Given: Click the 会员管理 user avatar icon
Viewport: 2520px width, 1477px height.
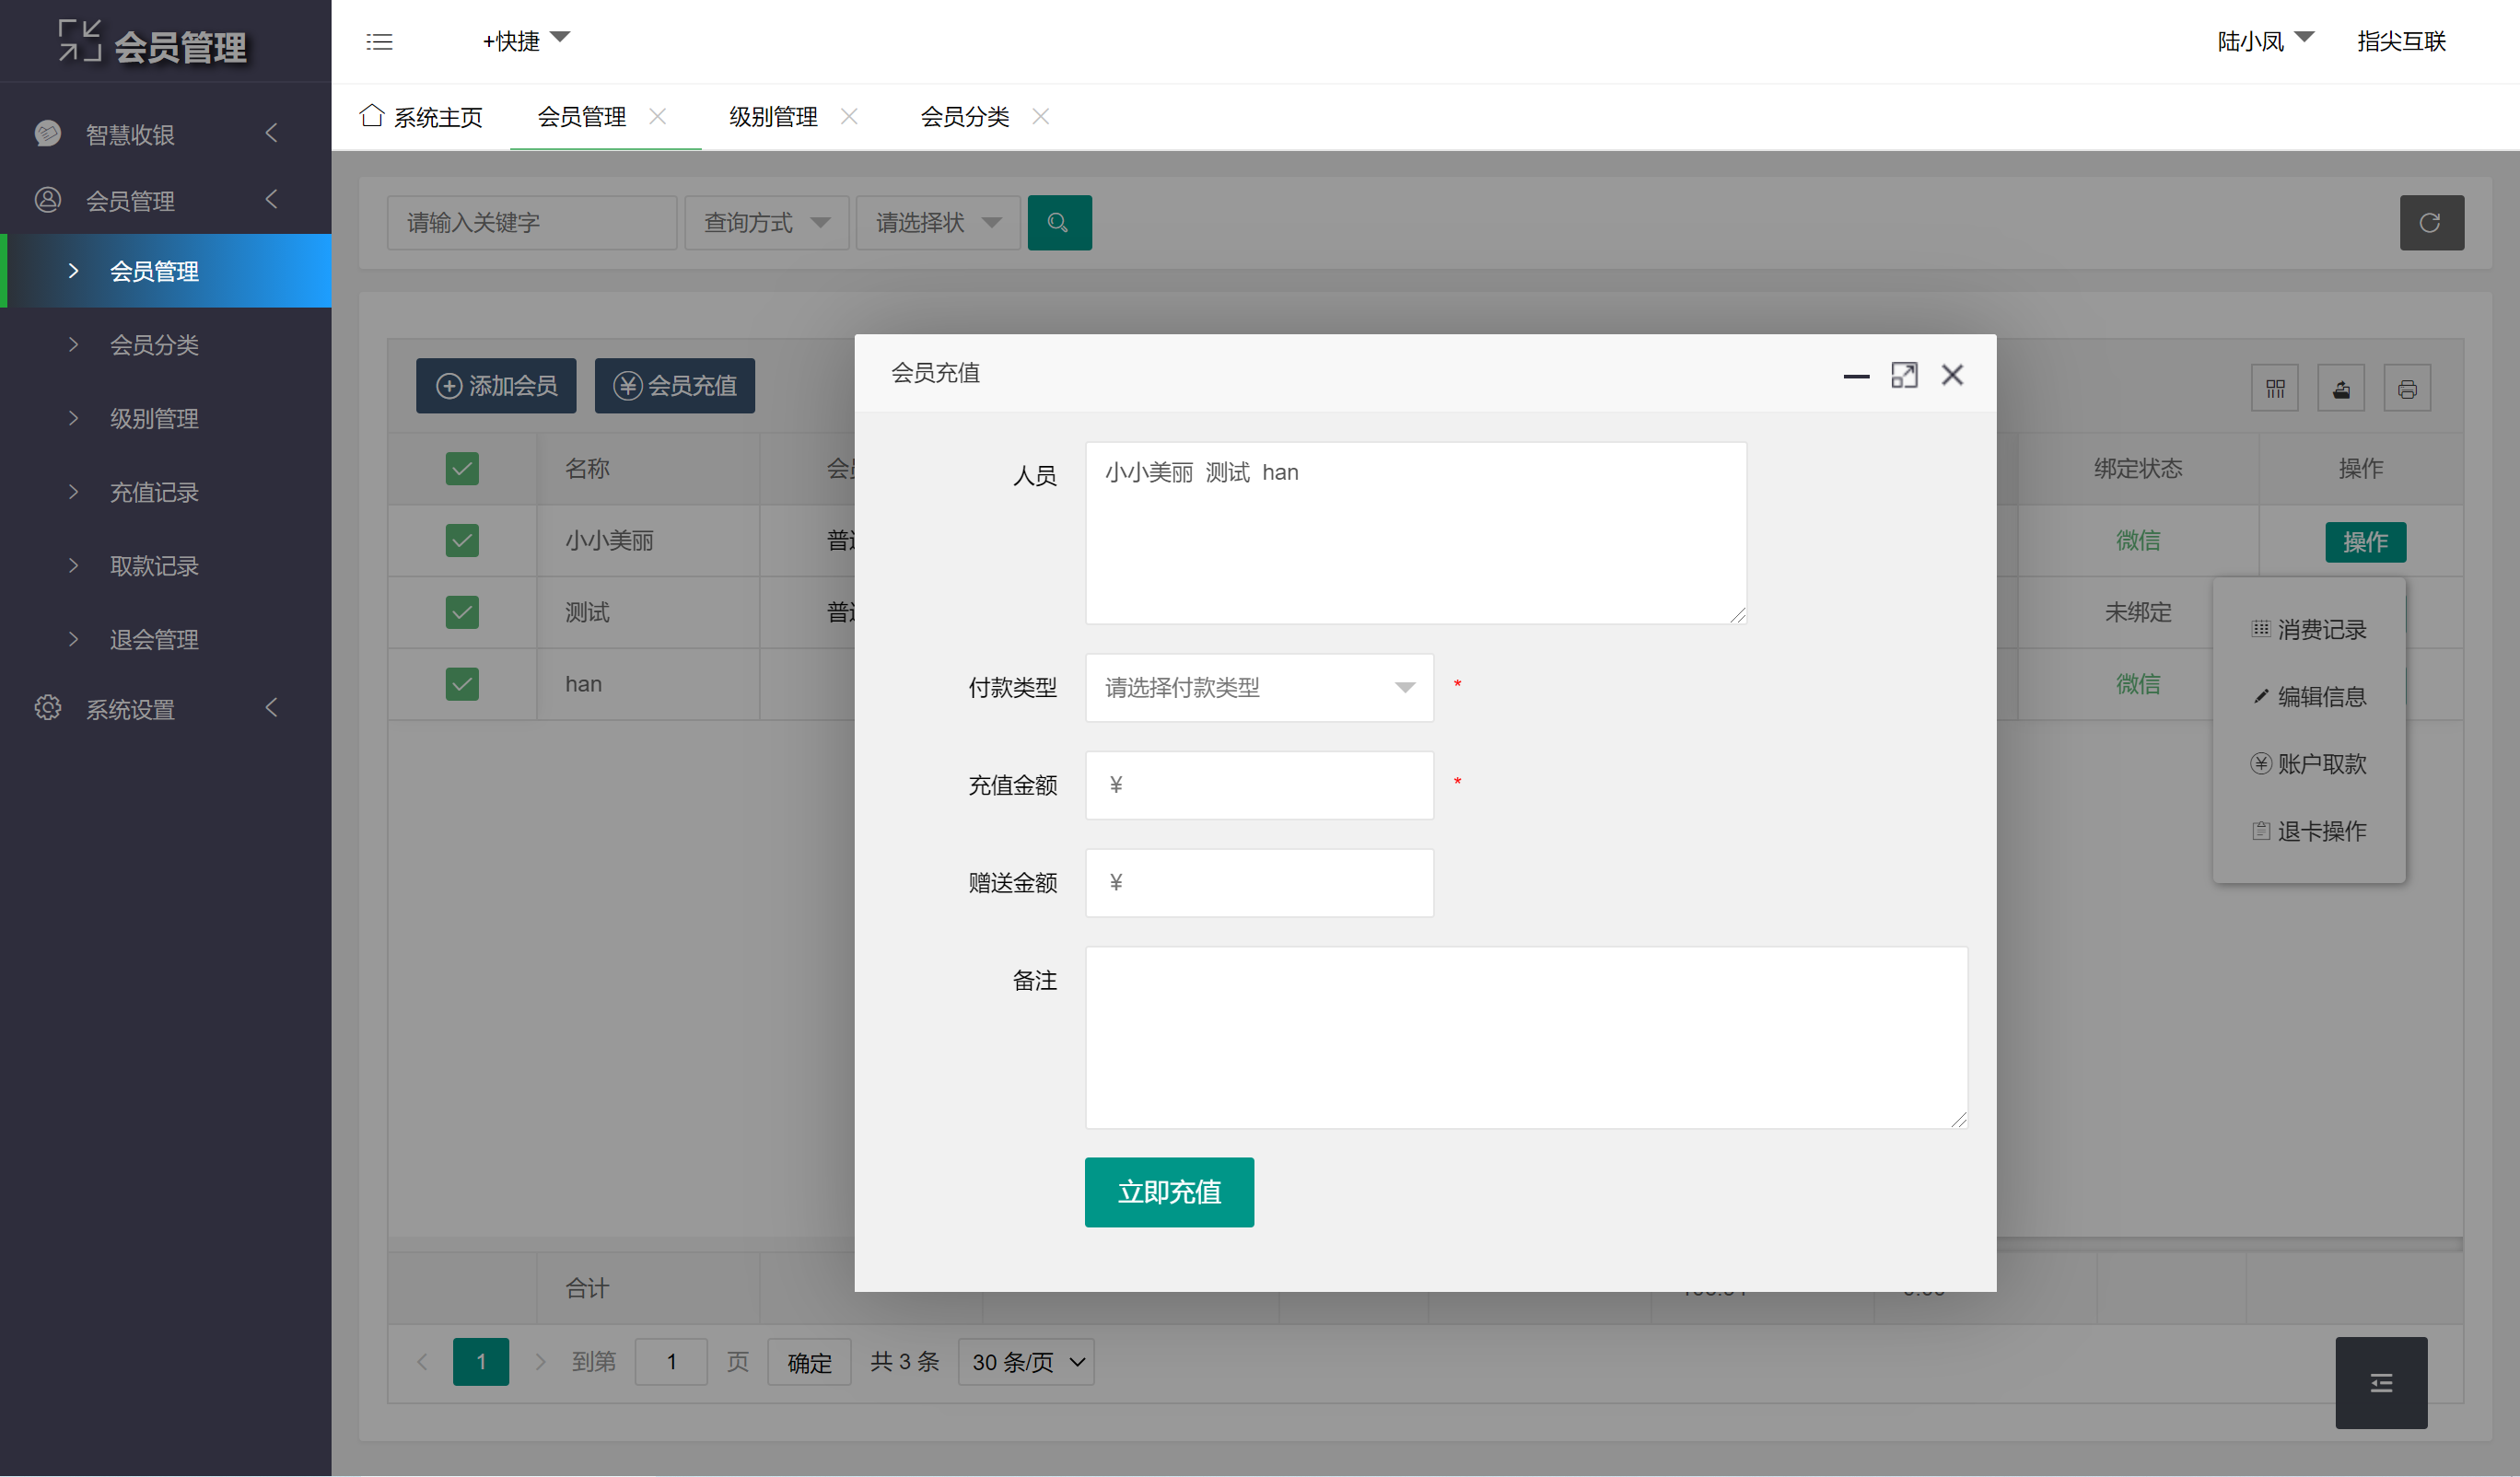Looking at the screenshot, I should (x=48, y=200).
